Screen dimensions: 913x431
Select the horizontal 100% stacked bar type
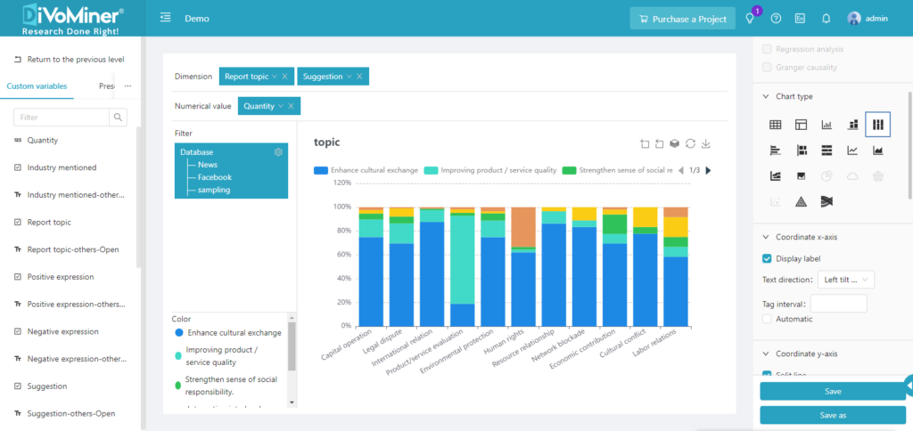(x=827, y=150)
